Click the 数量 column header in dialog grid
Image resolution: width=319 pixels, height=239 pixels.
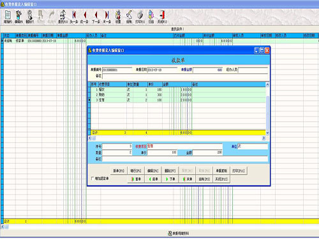click(140, 84)
